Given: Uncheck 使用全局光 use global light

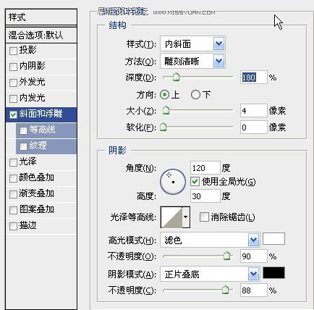Looking at the screenshot, I should click(195, 182).
